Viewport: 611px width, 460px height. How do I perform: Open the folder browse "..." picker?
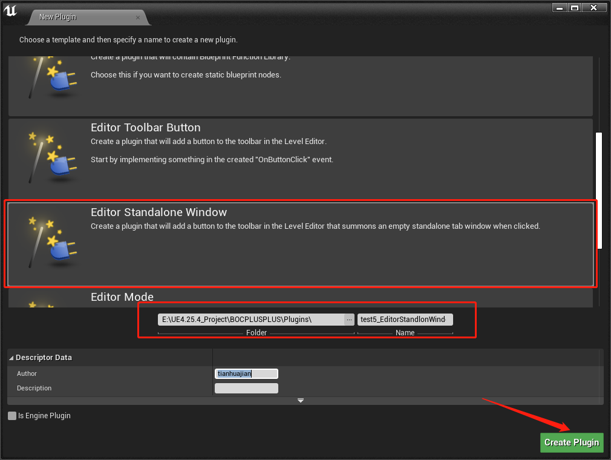coord(349,319)
